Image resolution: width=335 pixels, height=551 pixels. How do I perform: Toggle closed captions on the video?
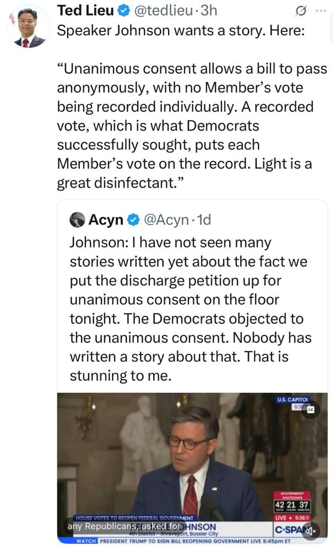tap(310, 409)
